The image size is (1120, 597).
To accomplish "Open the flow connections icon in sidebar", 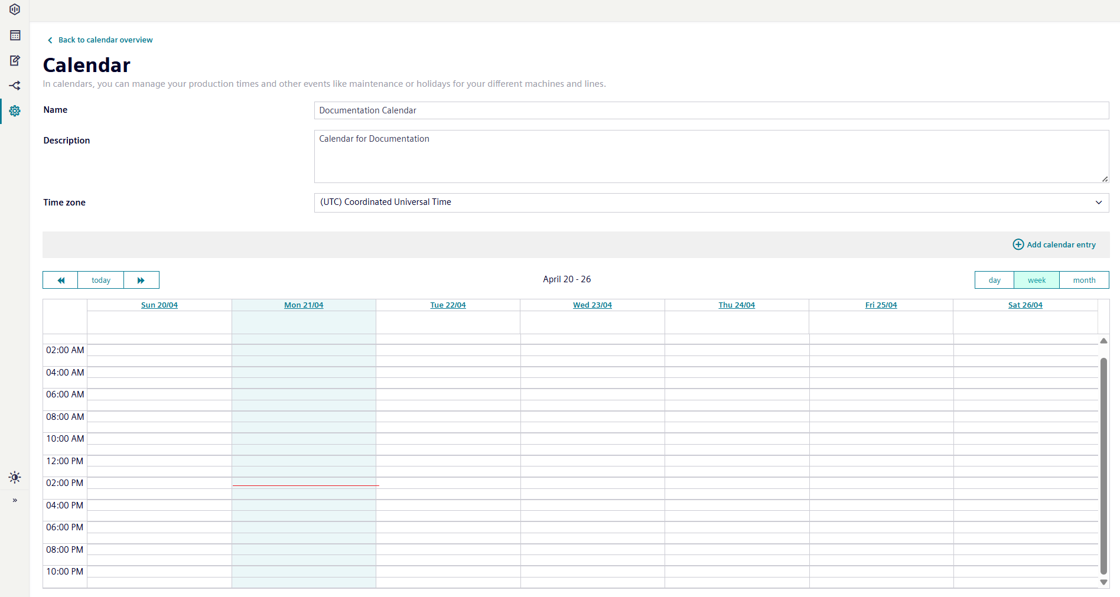I will 15,86.
